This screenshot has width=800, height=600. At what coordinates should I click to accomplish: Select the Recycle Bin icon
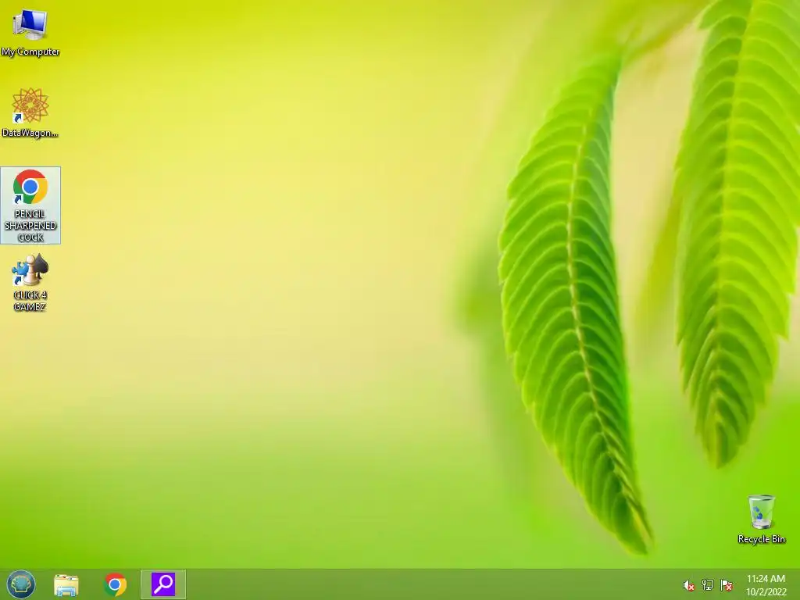point(761,519)
